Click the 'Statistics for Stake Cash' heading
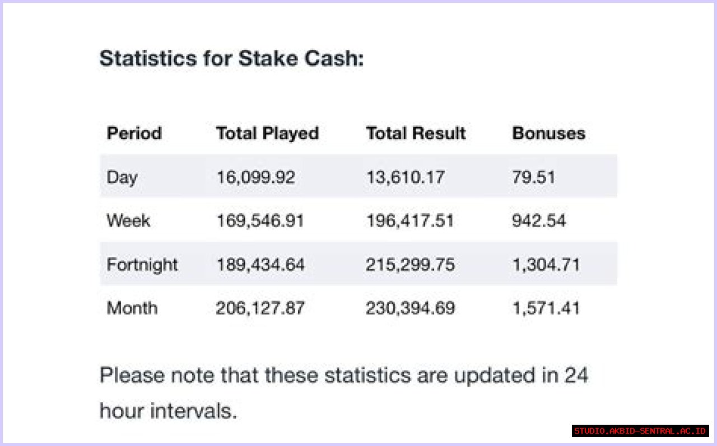The image size is (717, 446). (231, 58)
